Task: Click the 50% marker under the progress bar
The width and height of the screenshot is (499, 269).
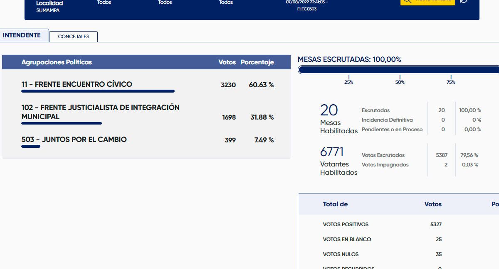Action: tap(400, 82)
